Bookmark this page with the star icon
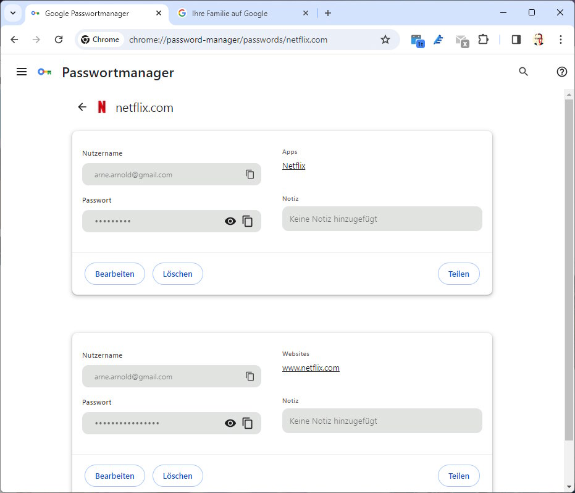 pyautogui.click(x=385, y=40)
